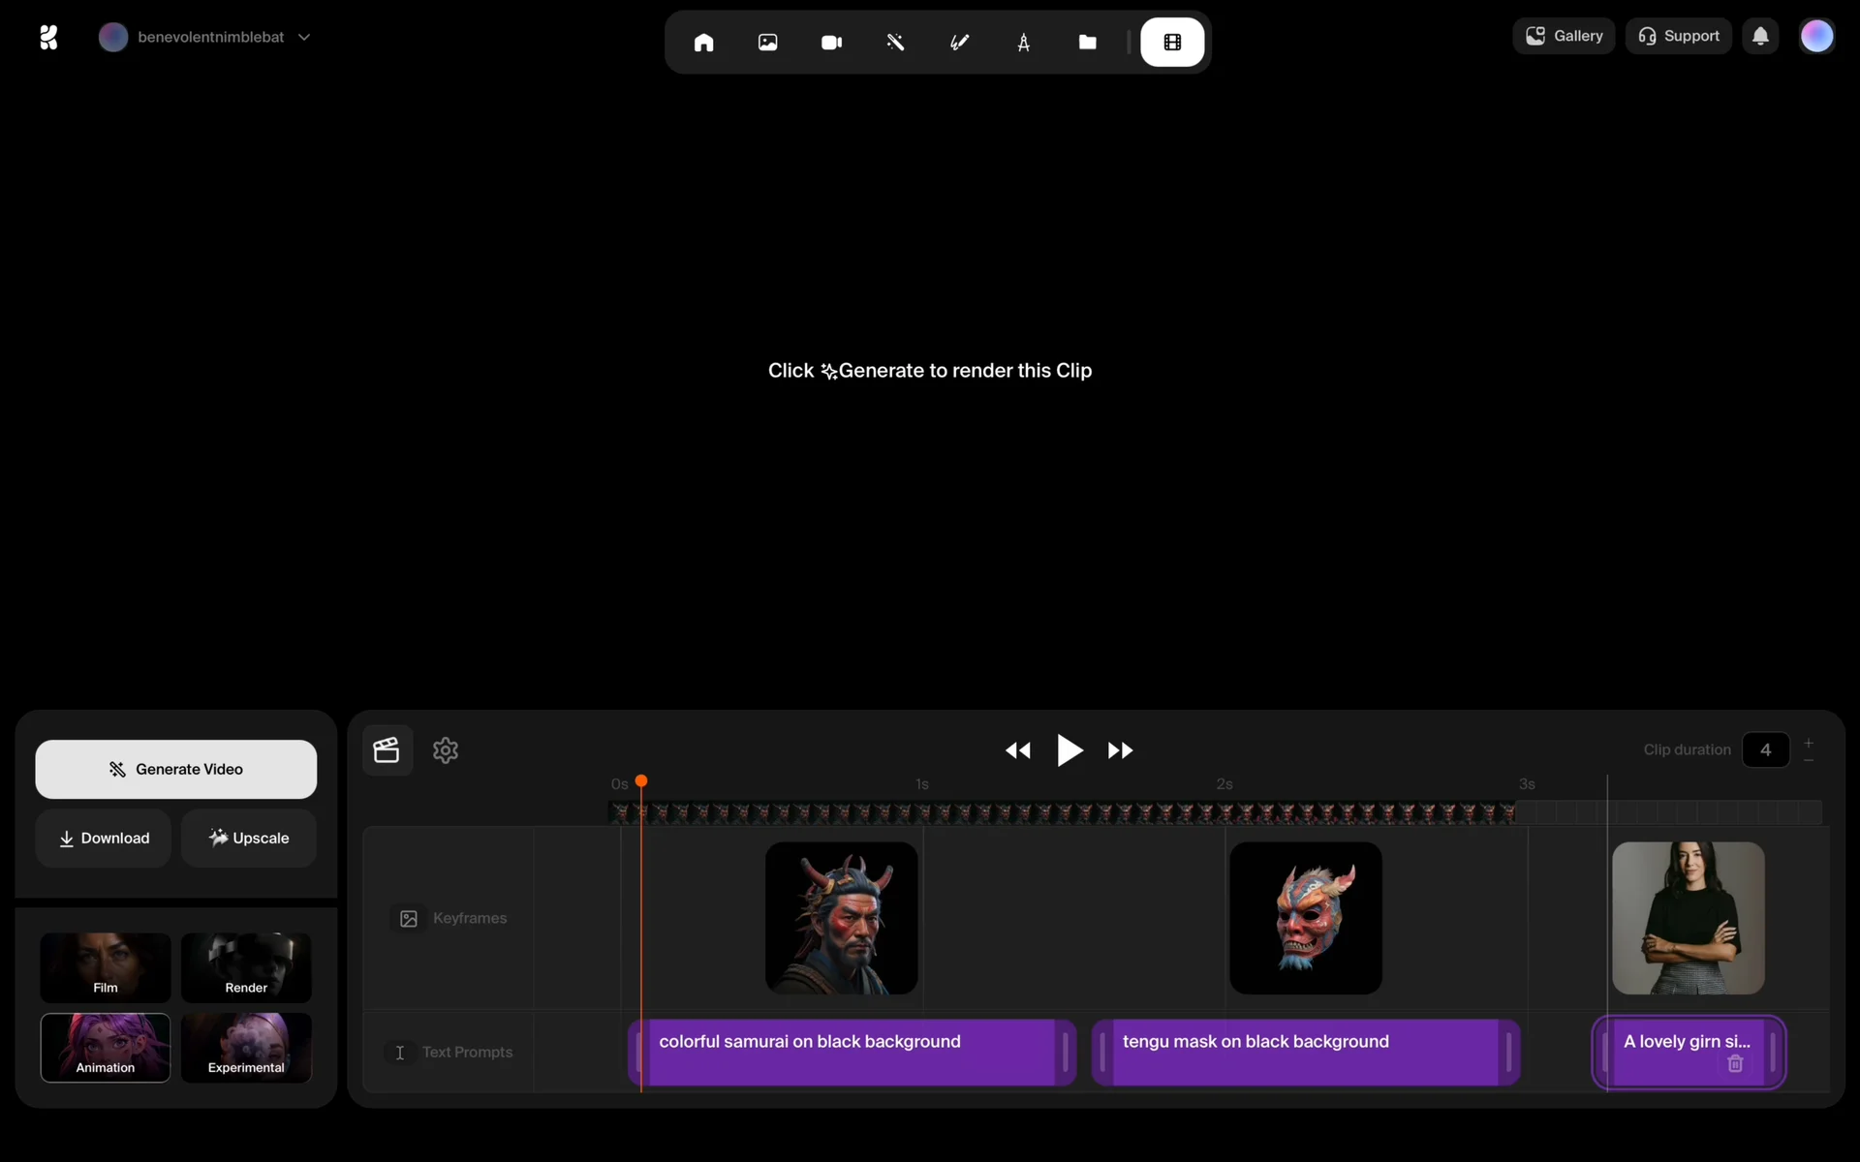
Task: Open the image generation tool icon
Action: tap(767, 43)
